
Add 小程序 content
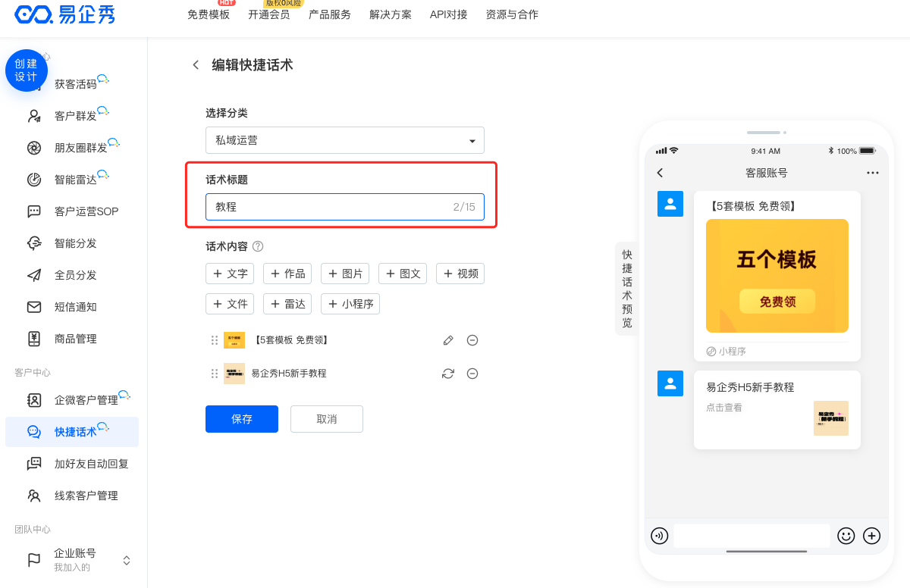(350, 304)
